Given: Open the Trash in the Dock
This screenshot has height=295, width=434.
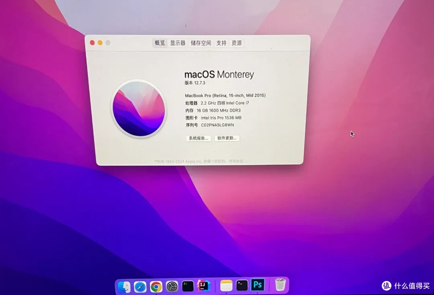Looking at the screenshot, I should click(x=280, y=285).
